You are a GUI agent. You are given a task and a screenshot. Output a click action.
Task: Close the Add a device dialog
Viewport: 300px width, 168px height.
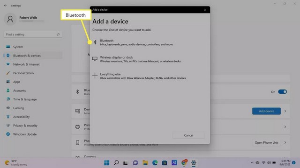tap(205, 10)
